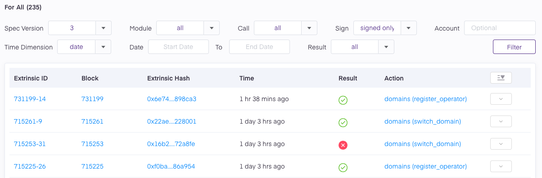
Task: Open block 715261 link
Action: tap(92, 121)
